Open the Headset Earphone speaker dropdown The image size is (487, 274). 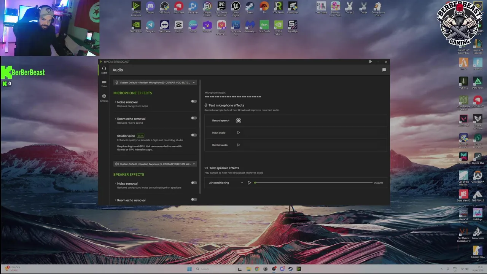(x=155, y=164)
